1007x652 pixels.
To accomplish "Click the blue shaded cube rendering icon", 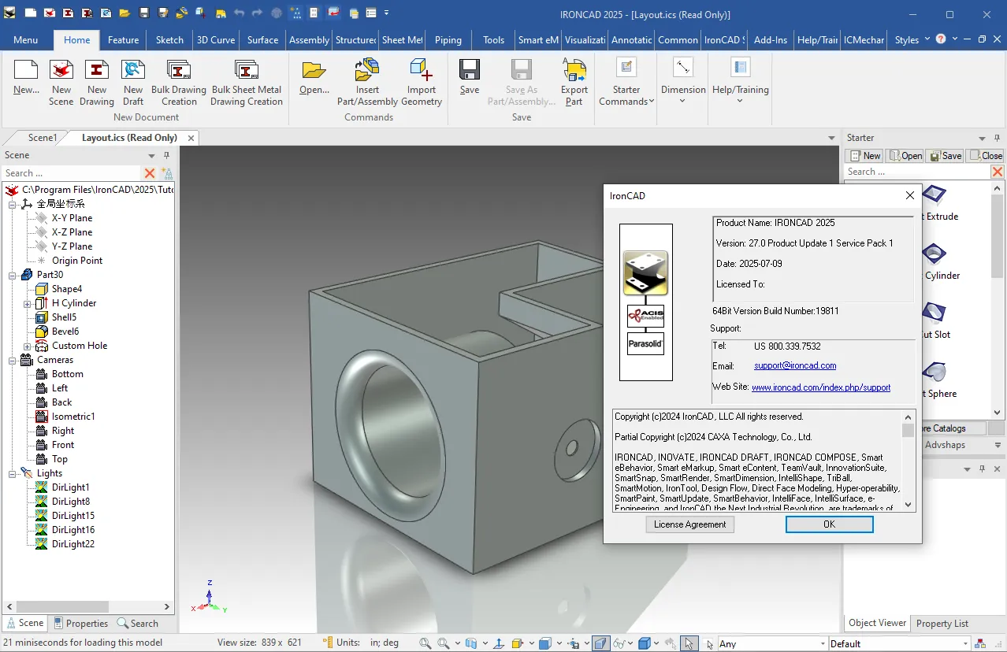I will 644,643.
